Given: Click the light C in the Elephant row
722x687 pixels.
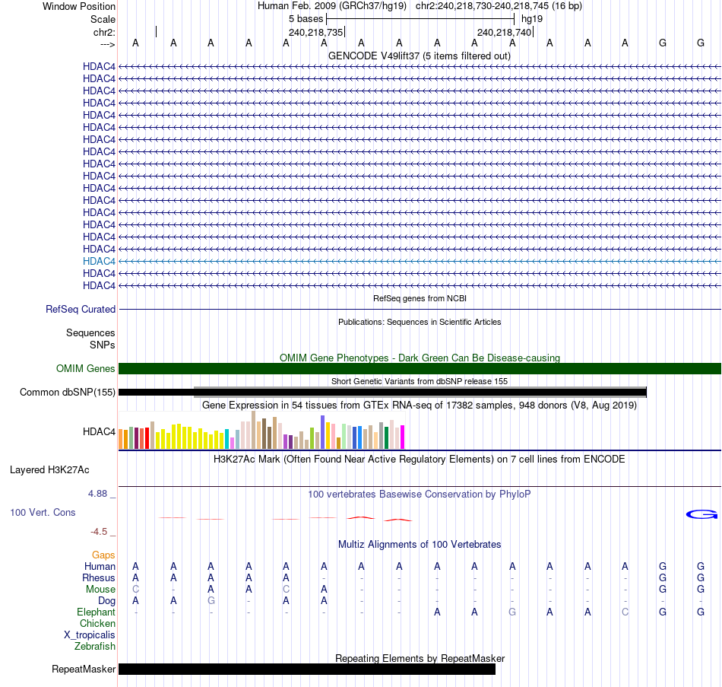Looking at the screenshot, I should [625, 612].
